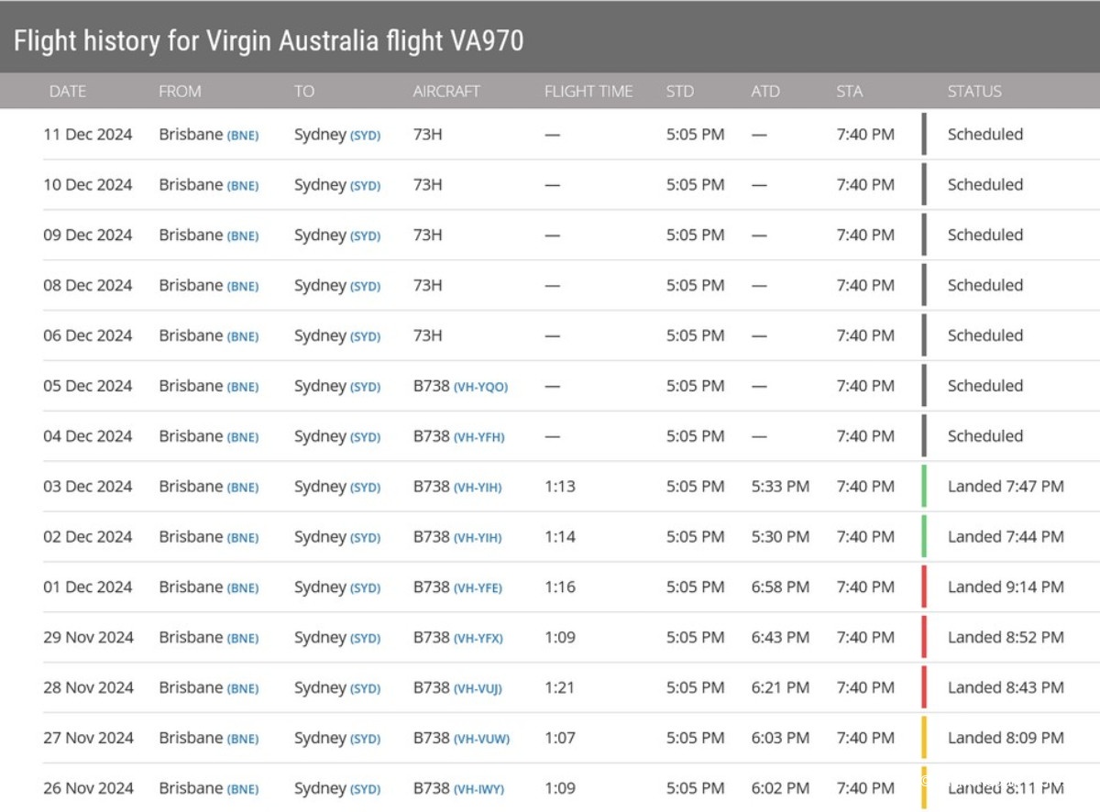
Task: Click flight time 1:21 value
Action: pos(560,688)
